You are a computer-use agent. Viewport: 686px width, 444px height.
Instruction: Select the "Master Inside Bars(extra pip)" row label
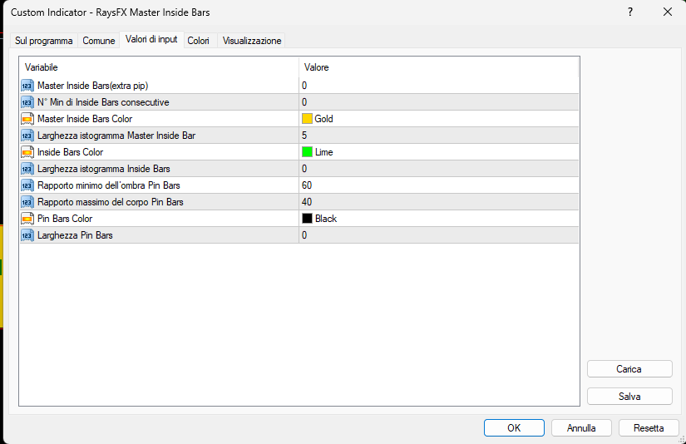point(93,86)
